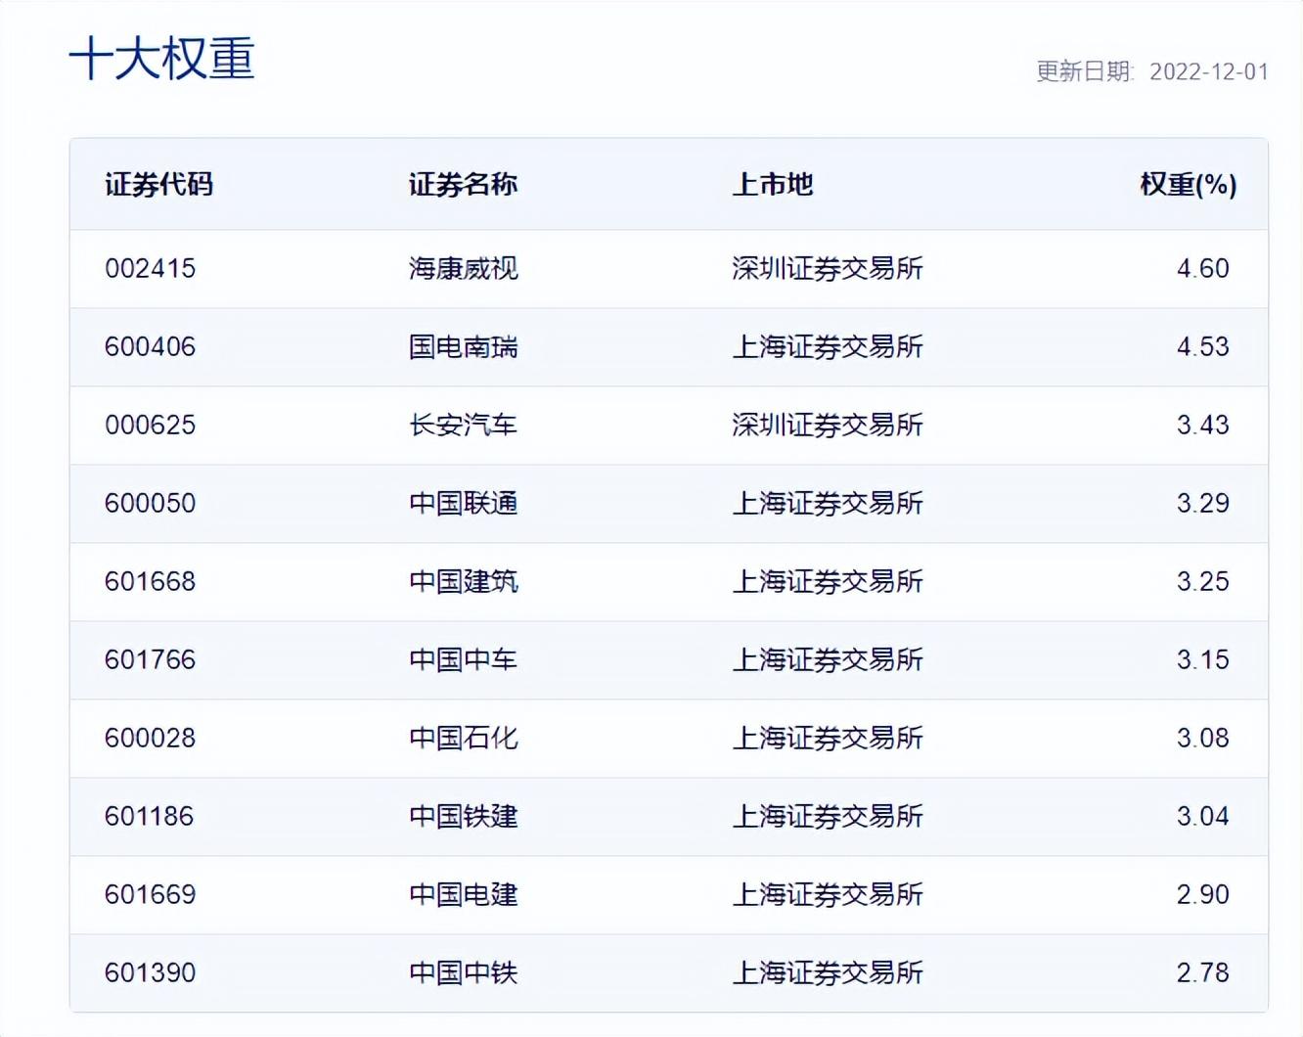Click weight value 3.29

coord(1202,503)
